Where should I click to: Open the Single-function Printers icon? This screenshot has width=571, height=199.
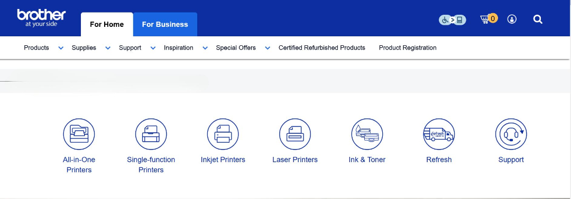(151, 134)
